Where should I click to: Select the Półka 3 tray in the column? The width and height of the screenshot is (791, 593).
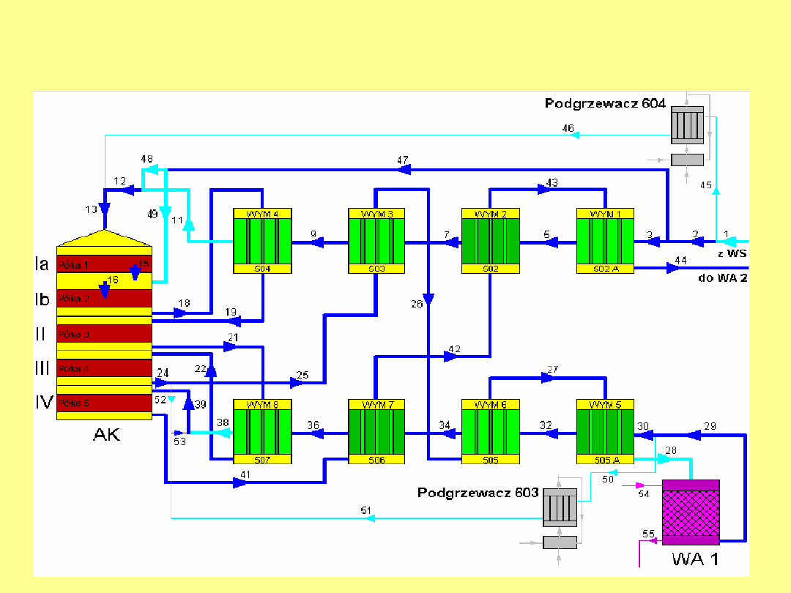click(x=103, y=334)
